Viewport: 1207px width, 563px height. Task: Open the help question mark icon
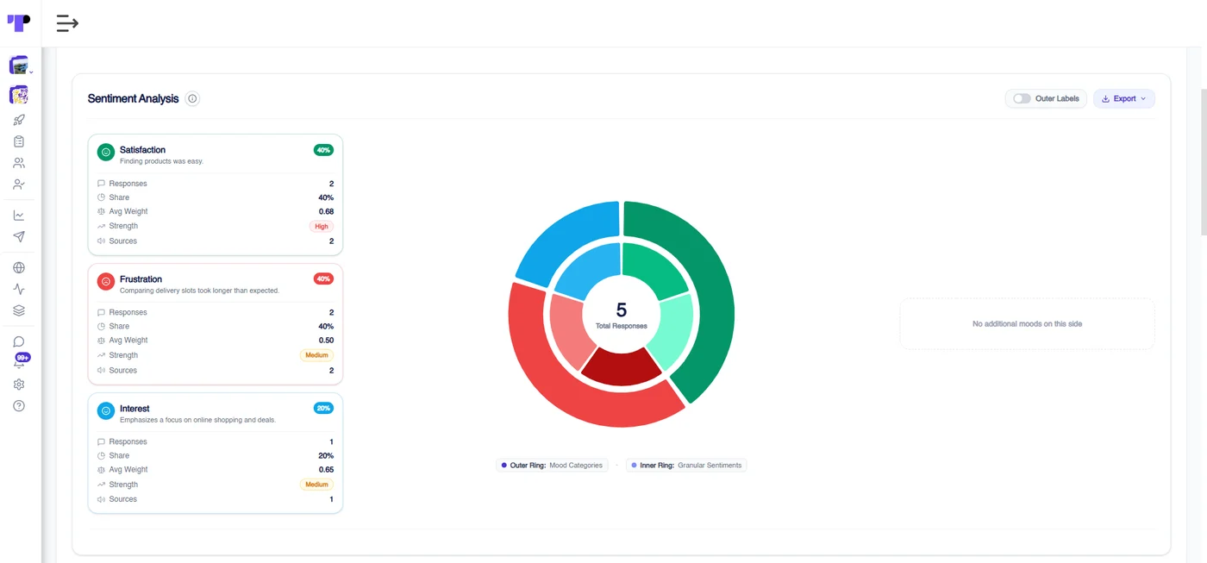[x=19, y=406]
